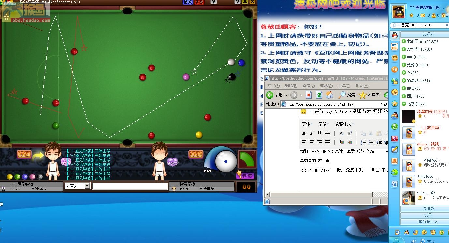Open the 所有人 chat recipient dropdown

coord(77,186)
